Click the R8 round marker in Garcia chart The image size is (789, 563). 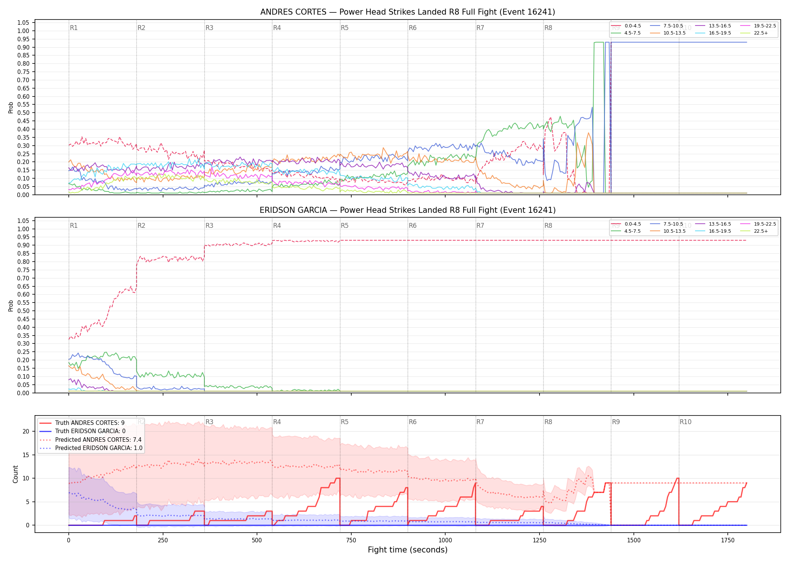click(x=548, y=226)
